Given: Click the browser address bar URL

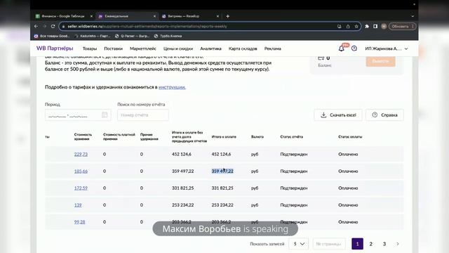Looking at the screenshot, I should [x=147, y=26].
